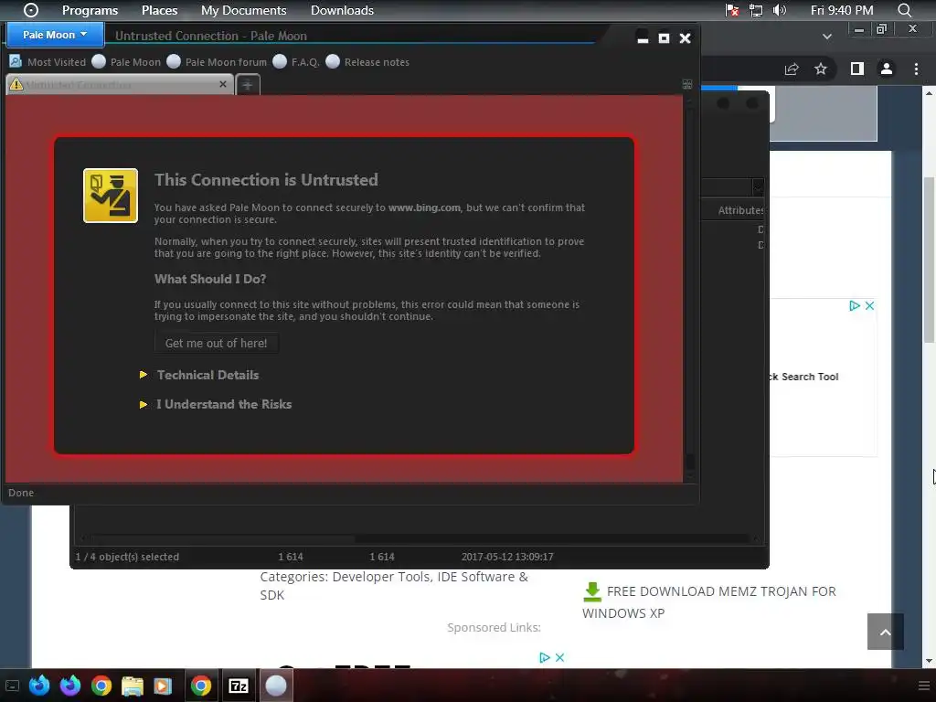The image size is (936, 702).
Task: Click the tab groups grid icon
Action: (687, 85)
